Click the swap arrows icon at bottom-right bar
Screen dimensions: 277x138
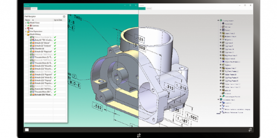250,130
